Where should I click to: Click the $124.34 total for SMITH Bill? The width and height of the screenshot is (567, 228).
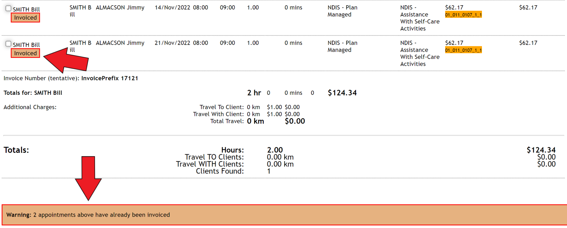click(x=342, y=93)
